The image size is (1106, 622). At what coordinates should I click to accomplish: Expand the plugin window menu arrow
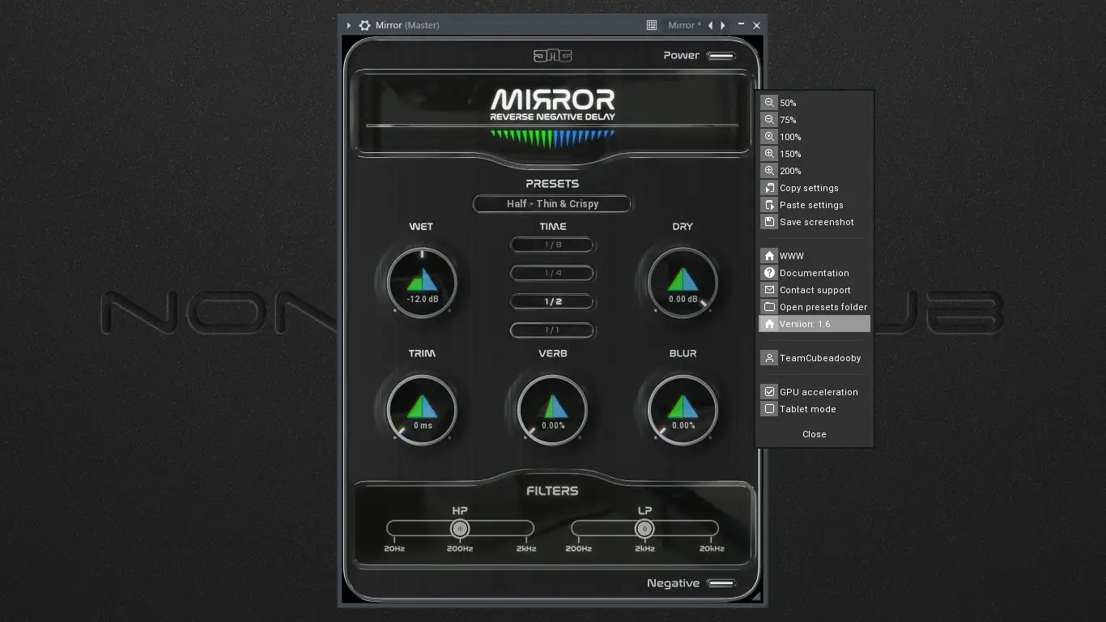pos(349,25)
